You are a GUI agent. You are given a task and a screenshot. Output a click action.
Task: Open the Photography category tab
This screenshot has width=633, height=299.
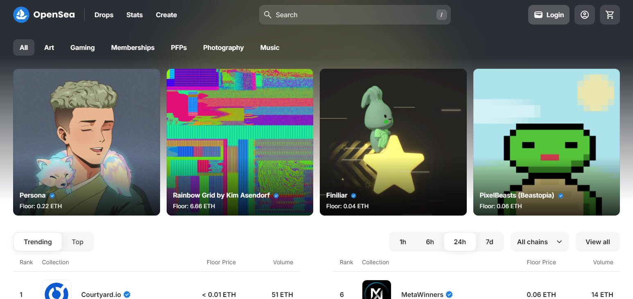pyautogui.click(x=224, y=47)
